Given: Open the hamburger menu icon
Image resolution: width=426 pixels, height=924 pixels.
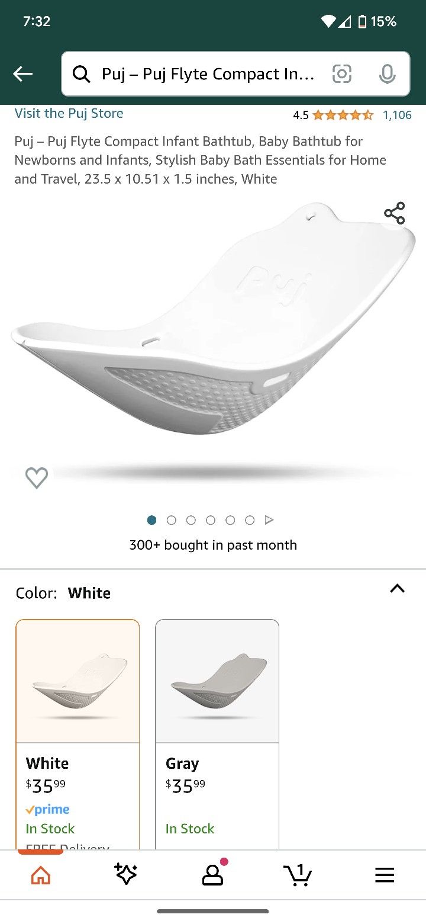Looking at the screenshot, I should coord(385,875).
